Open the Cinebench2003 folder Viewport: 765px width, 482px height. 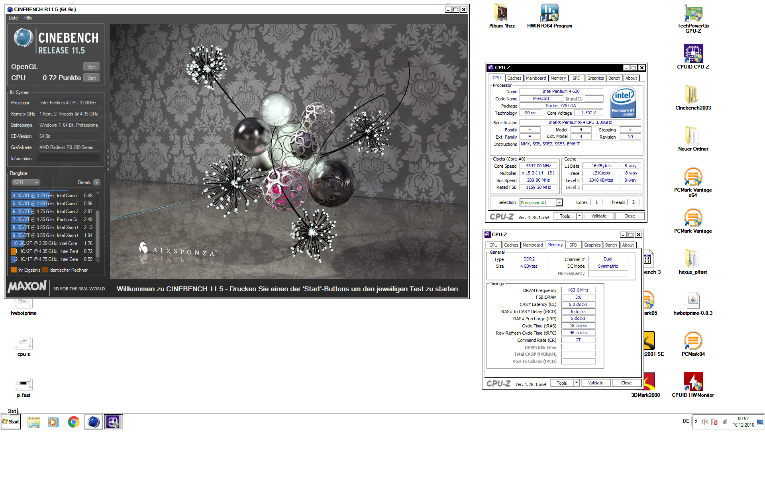point(693,98)
